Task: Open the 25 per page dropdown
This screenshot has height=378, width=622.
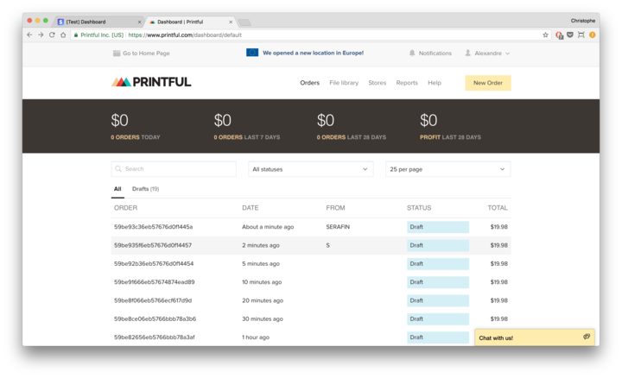Action: (447, 169)
